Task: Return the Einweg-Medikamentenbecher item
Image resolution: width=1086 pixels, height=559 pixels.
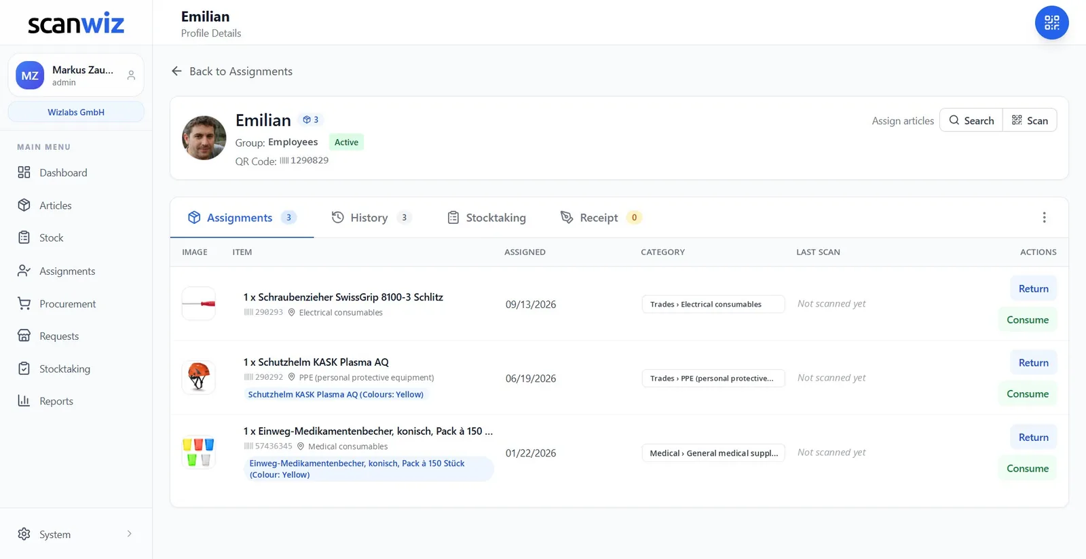Action: click(x=1033, y=437)
